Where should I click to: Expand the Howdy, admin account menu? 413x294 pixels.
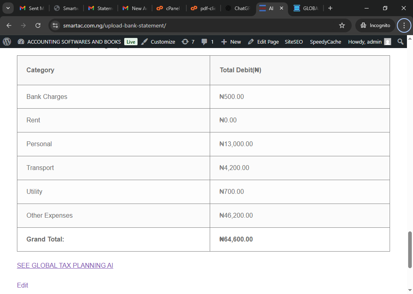tap(369, 42)
